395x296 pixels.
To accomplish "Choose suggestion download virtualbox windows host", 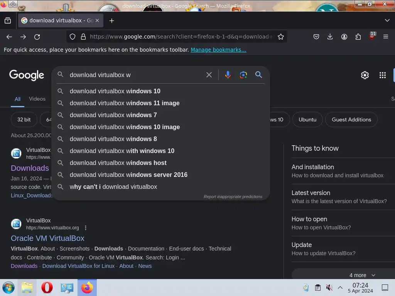I will click(x=161, y=163).
